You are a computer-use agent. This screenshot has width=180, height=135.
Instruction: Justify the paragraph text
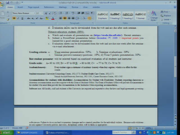coord(73,18)
